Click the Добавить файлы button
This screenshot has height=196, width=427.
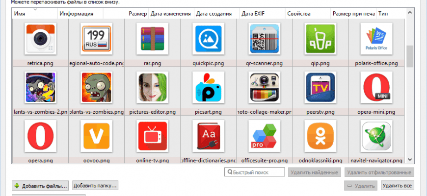40,186
